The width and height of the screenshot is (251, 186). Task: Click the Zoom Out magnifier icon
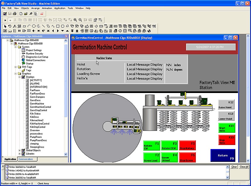(80, 20)
